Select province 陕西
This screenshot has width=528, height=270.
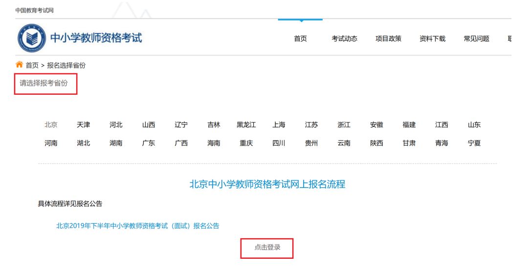376,143
